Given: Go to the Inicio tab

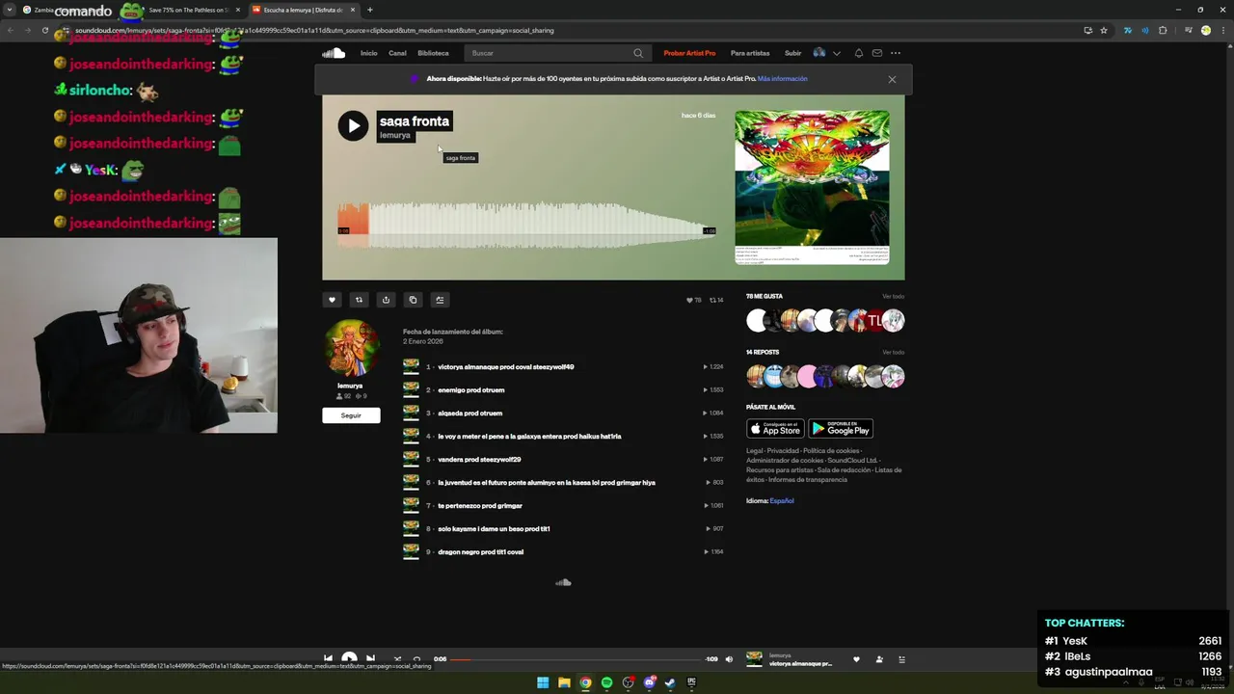Looking at the screenshot, I should [x=368, y=53].
